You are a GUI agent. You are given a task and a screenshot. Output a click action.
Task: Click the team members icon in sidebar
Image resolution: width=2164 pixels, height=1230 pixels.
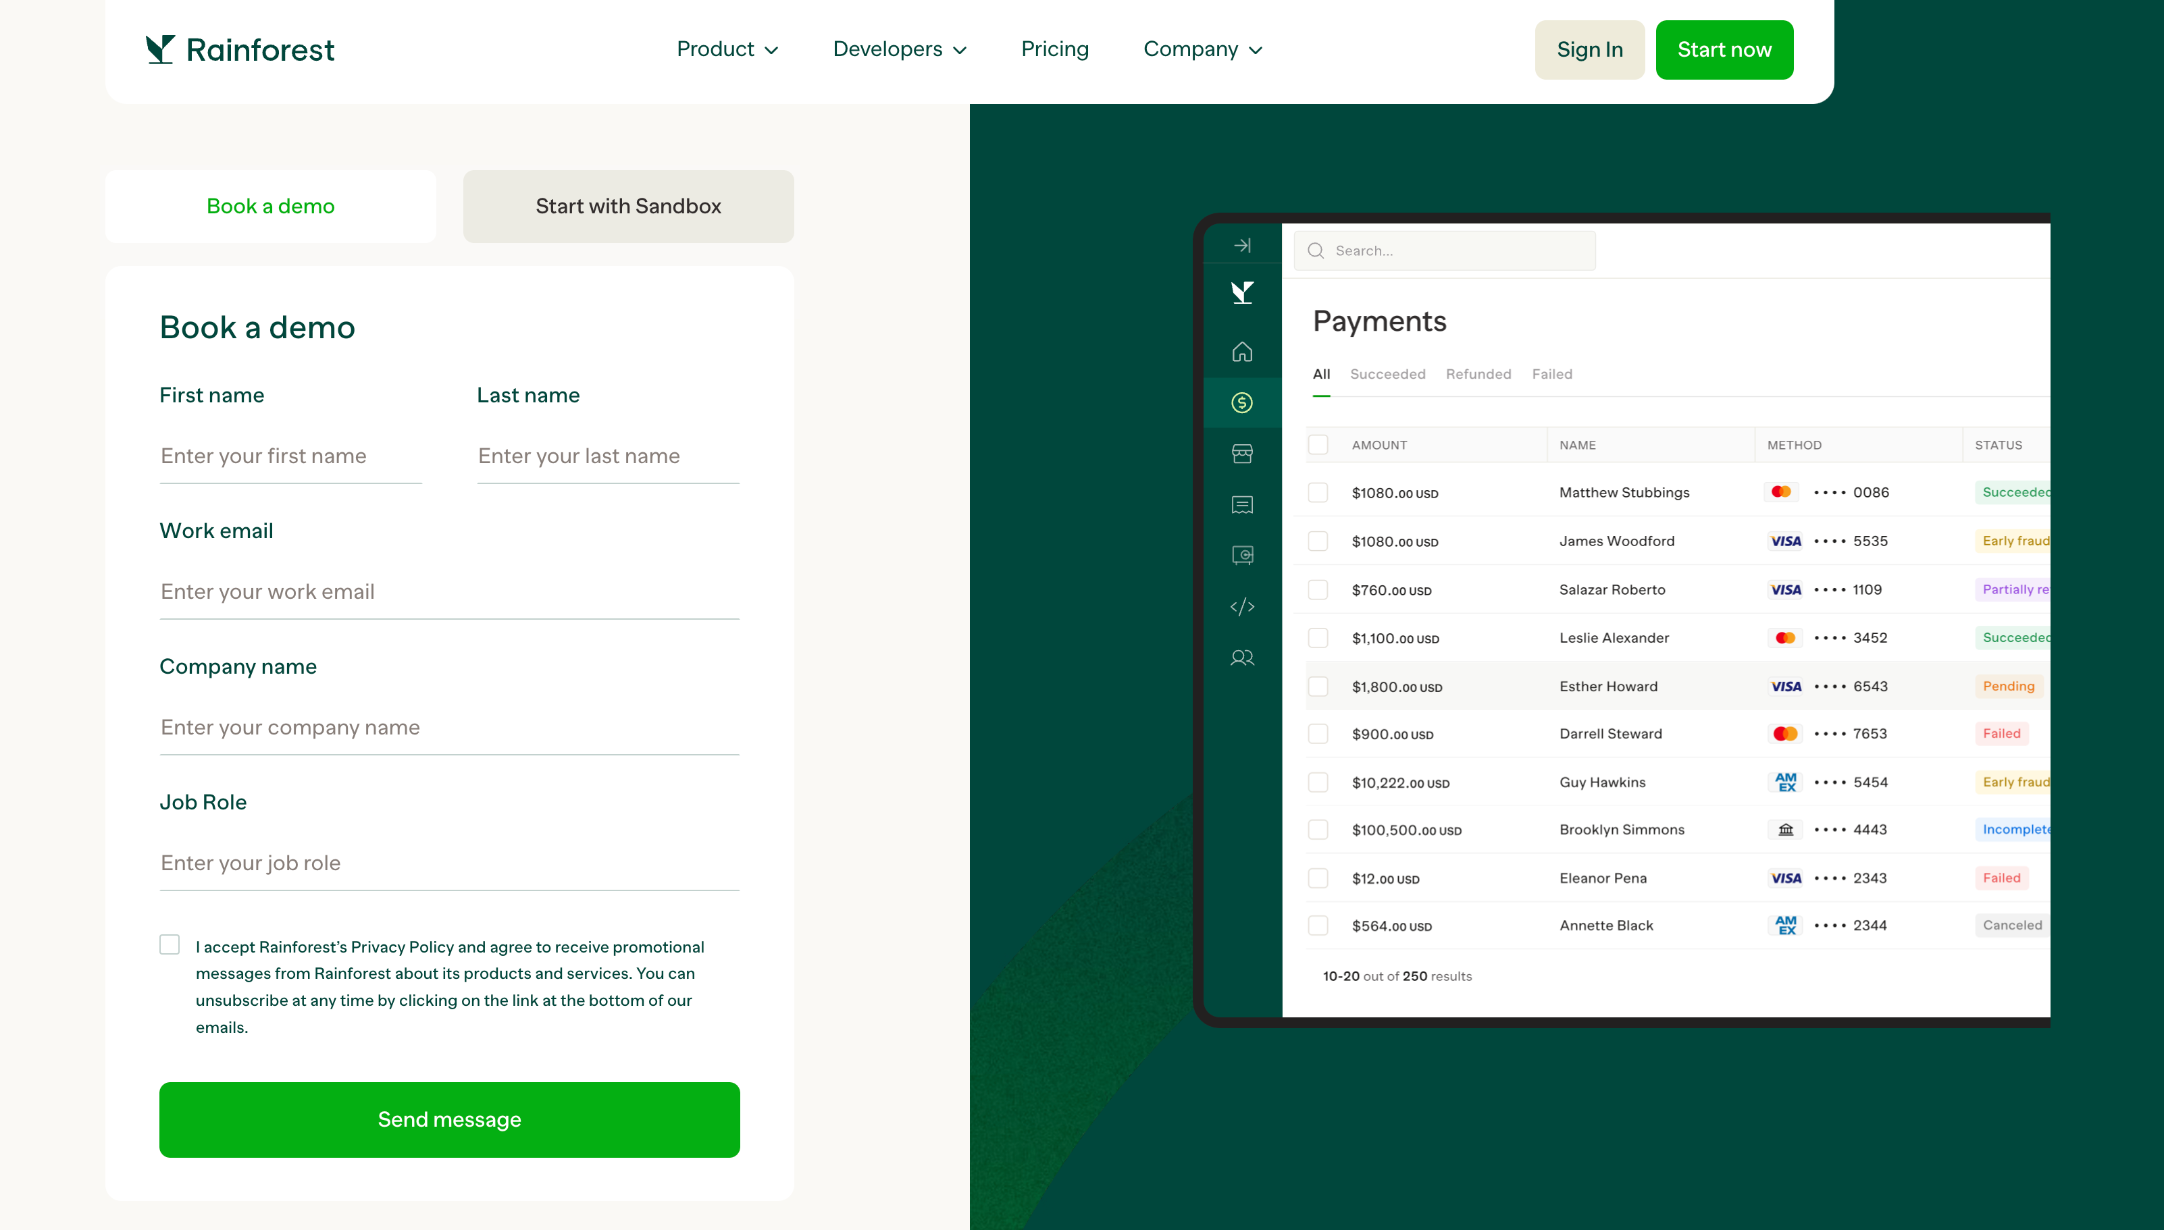tap(1242, 658)
